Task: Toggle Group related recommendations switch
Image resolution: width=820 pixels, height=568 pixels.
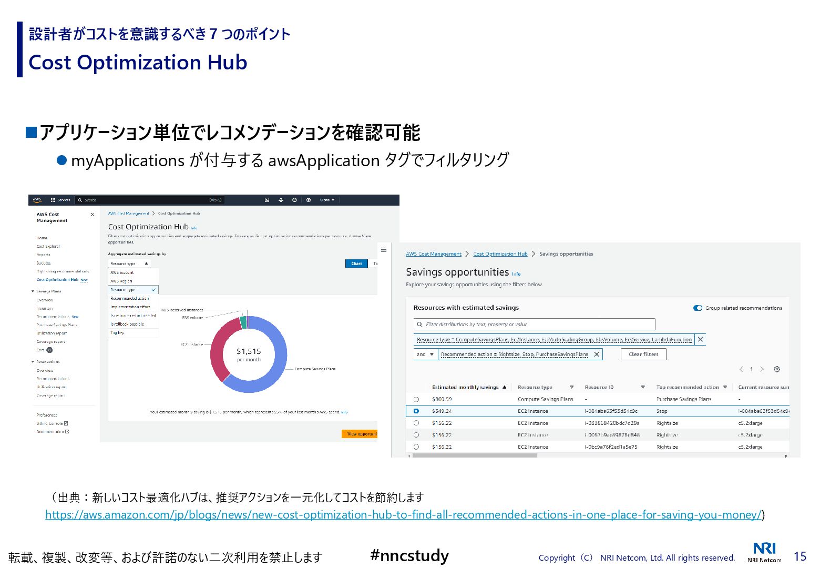Action: click(x=698, y=308)
